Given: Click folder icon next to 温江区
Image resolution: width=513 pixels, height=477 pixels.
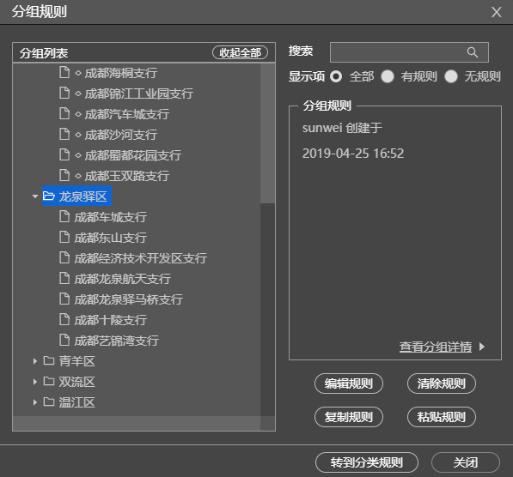Looking at the screenshot, I should coord(49,402).
